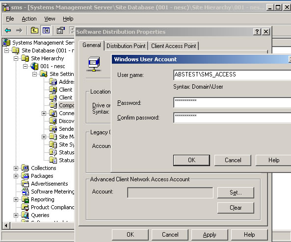Click the Site Maintenance node icon
The image size is (291, 242).
[53, 137]
